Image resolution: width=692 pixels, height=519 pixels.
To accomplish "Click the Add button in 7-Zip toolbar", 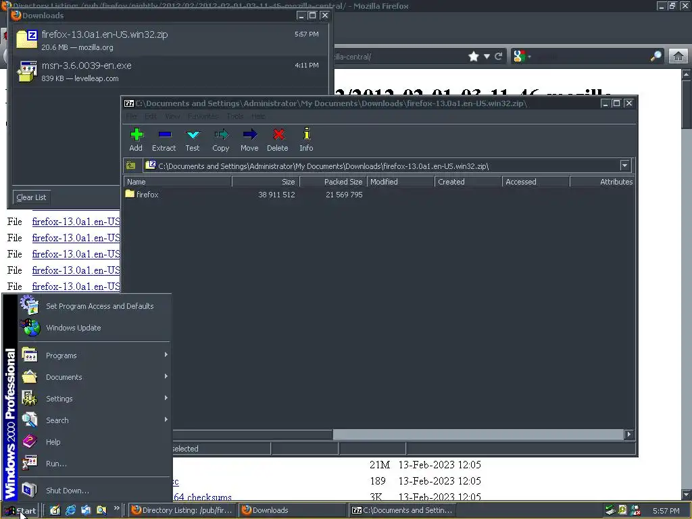I will (136, 139).
